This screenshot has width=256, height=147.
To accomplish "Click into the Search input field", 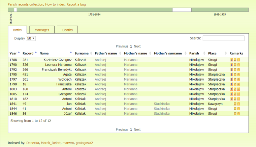I will [223, 38].
